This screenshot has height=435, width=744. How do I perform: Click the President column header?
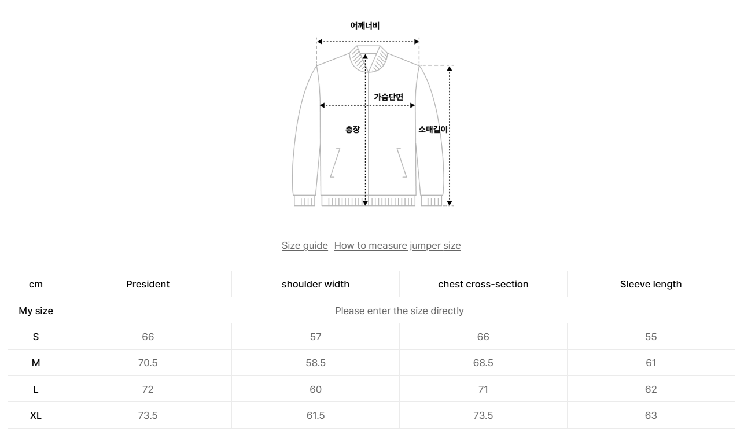(x=148, y=284)
